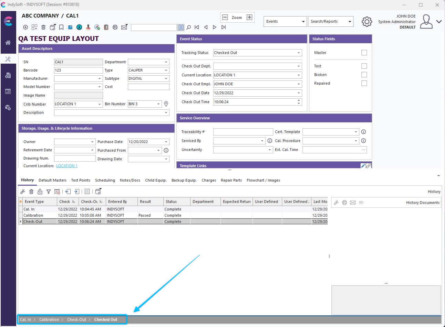Click the add new record plus icon
The width and height of the screenshot is (445, 327).
coord(25,27)
